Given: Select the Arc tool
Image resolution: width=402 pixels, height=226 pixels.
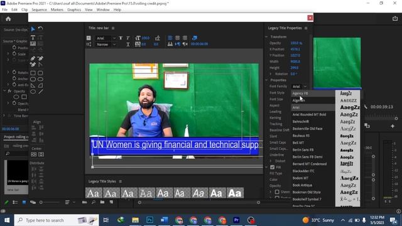Looking at the screenshot, I should click(x=40, y=85).
